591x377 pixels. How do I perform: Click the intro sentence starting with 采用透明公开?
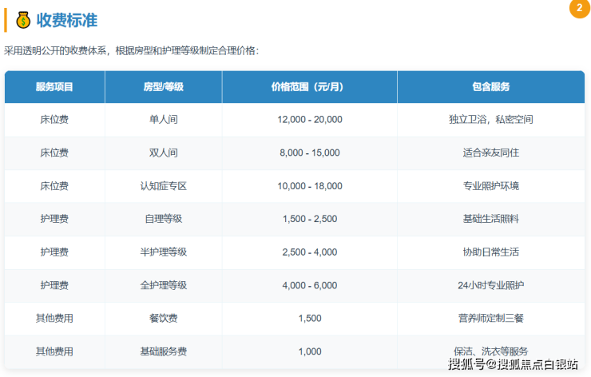[x=132, y=51]
